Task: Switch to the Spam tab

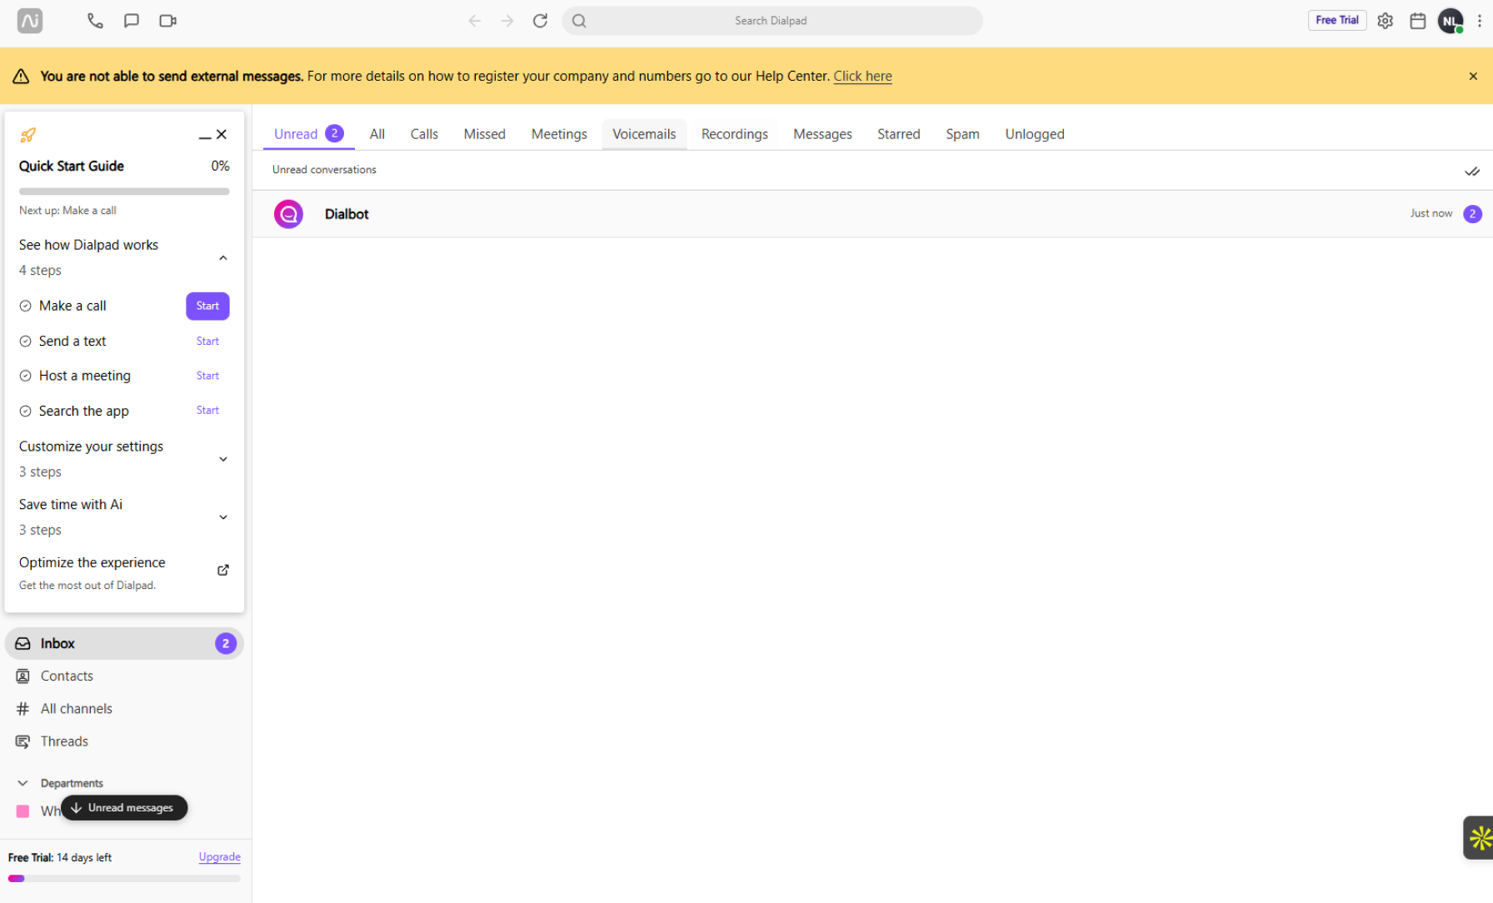Action: click(962, 134)
